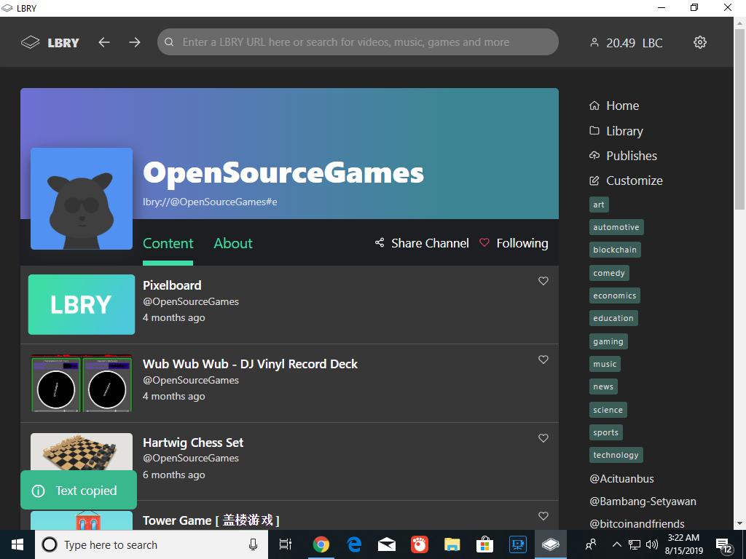Open Task View on the taskbar
The width and height of the screenshot is (746, 559).
[x=285, y=544]
